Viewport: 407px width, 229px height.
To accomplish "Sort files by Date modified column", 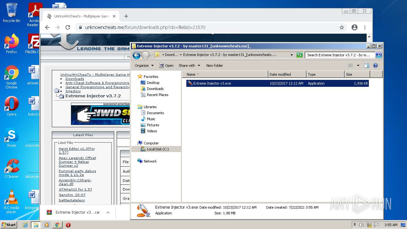I will (287, 74).
